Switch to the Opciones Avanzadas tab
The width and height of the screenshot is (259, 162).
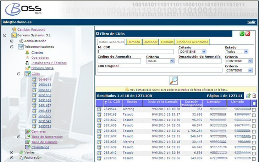click(192, 42)
